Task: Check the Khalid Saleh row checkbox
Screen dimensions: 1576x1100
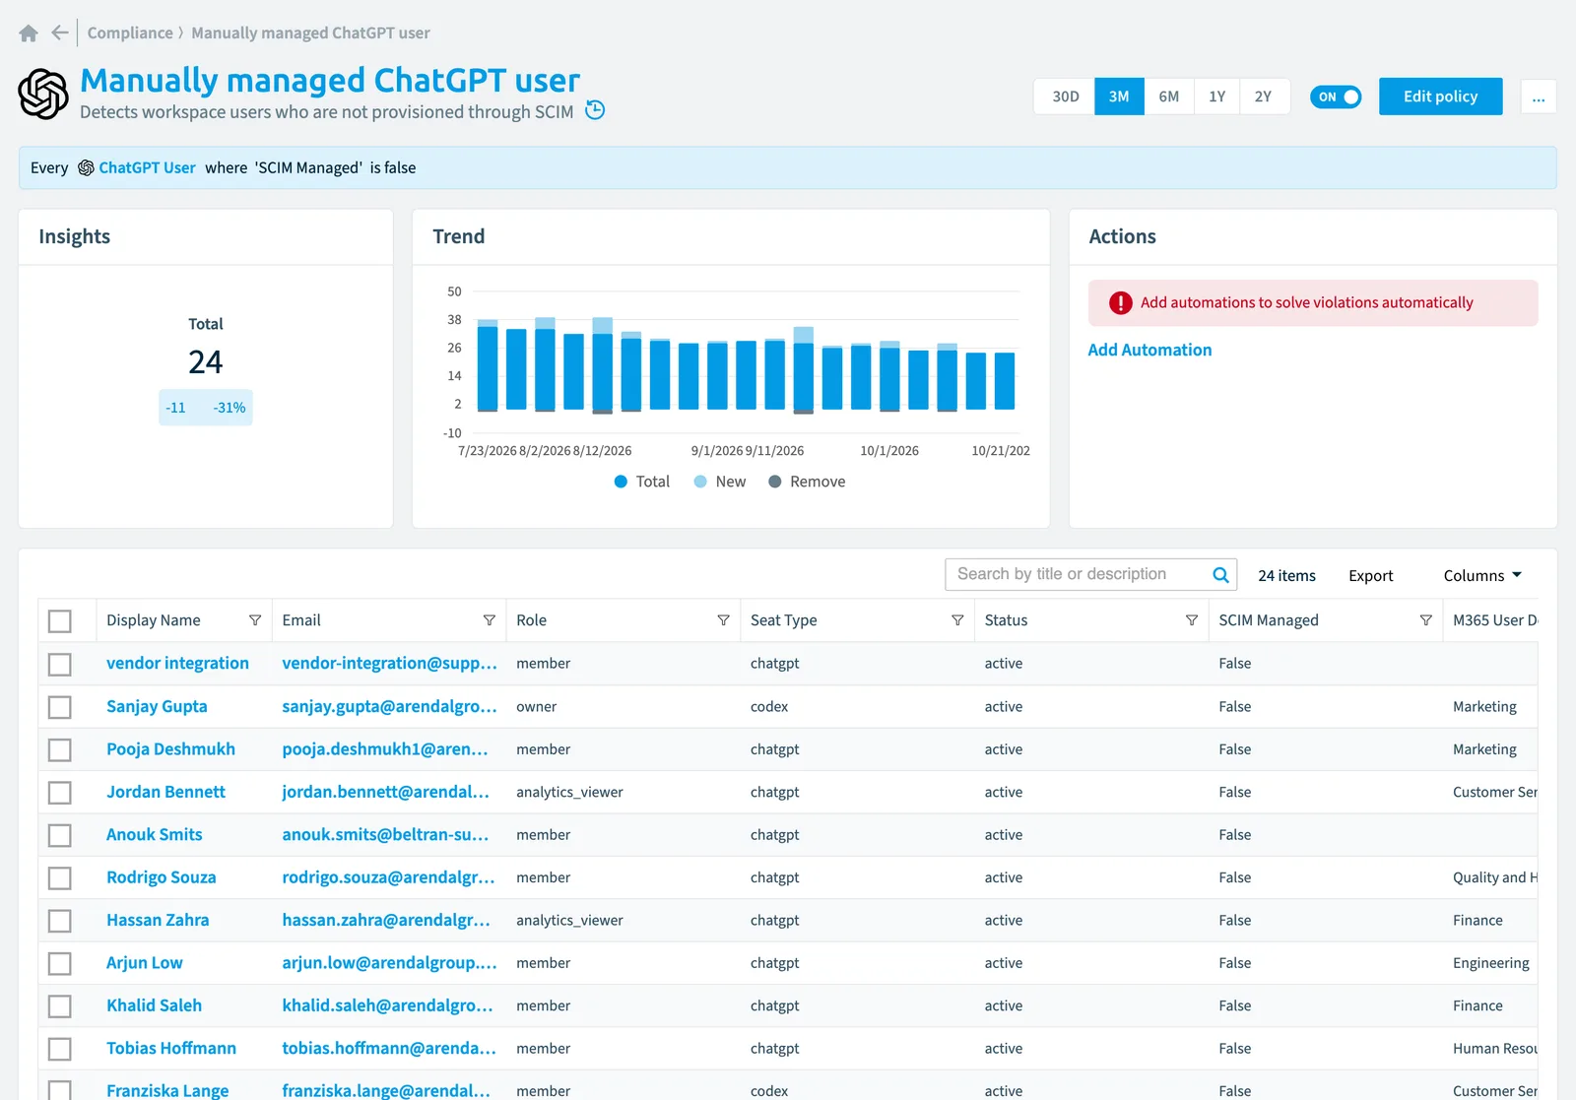Action: coord(60,1006)
